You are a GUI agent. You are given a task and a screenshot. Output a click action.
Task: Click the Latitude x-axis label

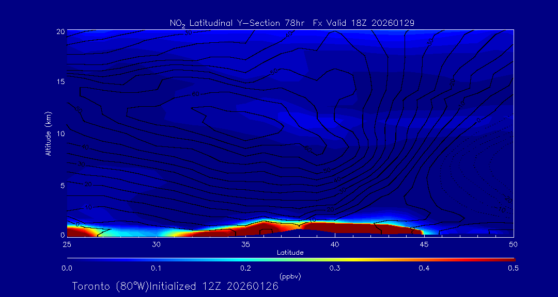pos(289,253)
